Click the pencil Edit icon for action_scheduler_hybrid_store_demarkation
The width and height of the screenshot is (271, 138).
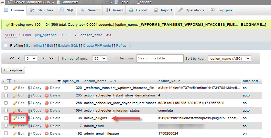click(15, 95)
